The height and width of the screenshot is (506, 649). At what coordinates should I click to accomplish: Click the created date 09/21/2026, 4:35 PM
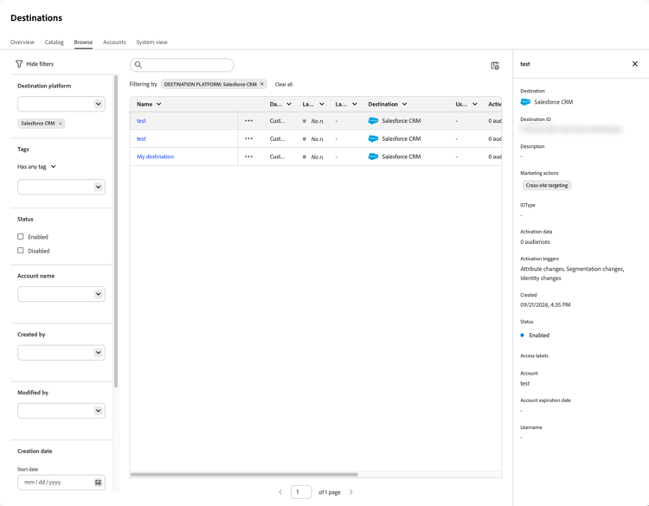(x=545, y=305)
